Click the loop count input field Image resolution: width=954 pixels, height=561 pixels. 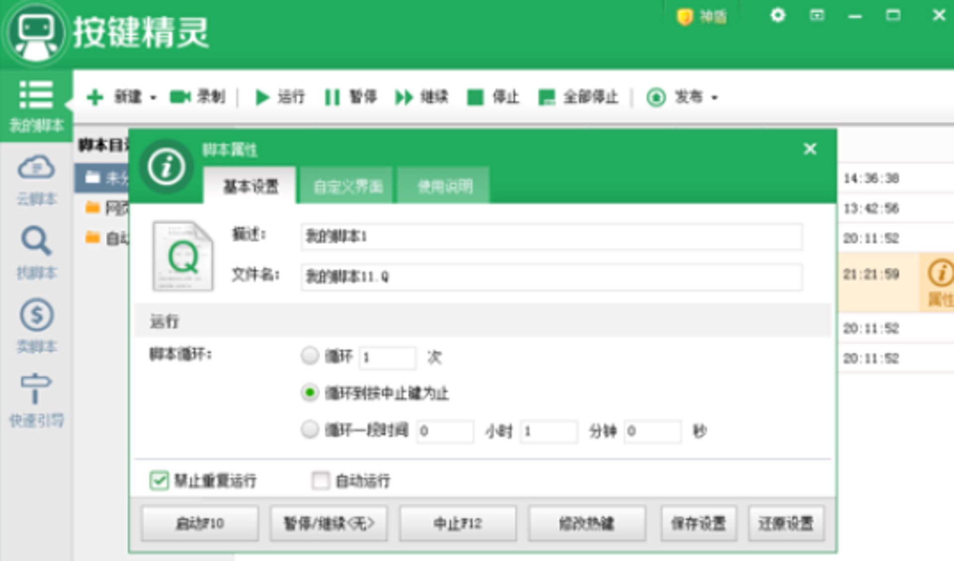(x=387, y=357)
